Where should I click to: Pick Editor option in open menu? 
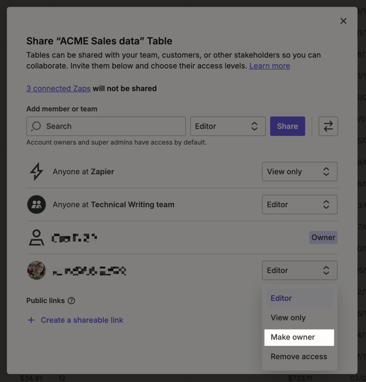tap(281, 298)
